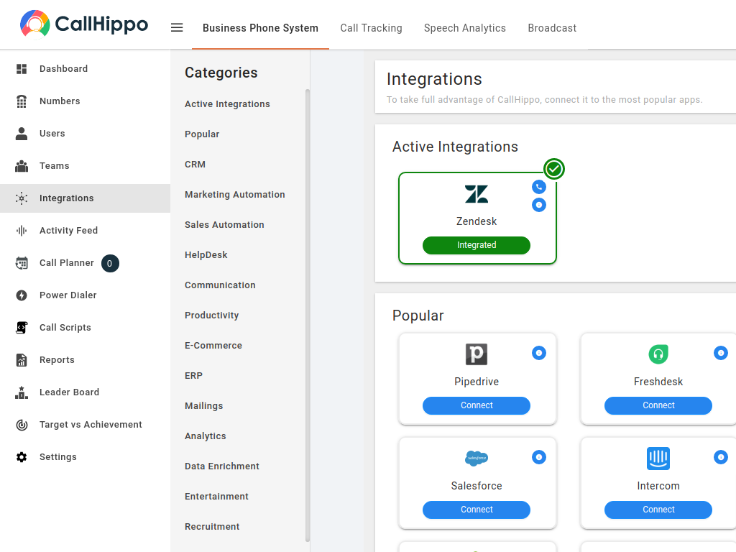Open Call Scripts menu item
The image size is (736, 552).
pyautogui.click(x=85, y=328)
